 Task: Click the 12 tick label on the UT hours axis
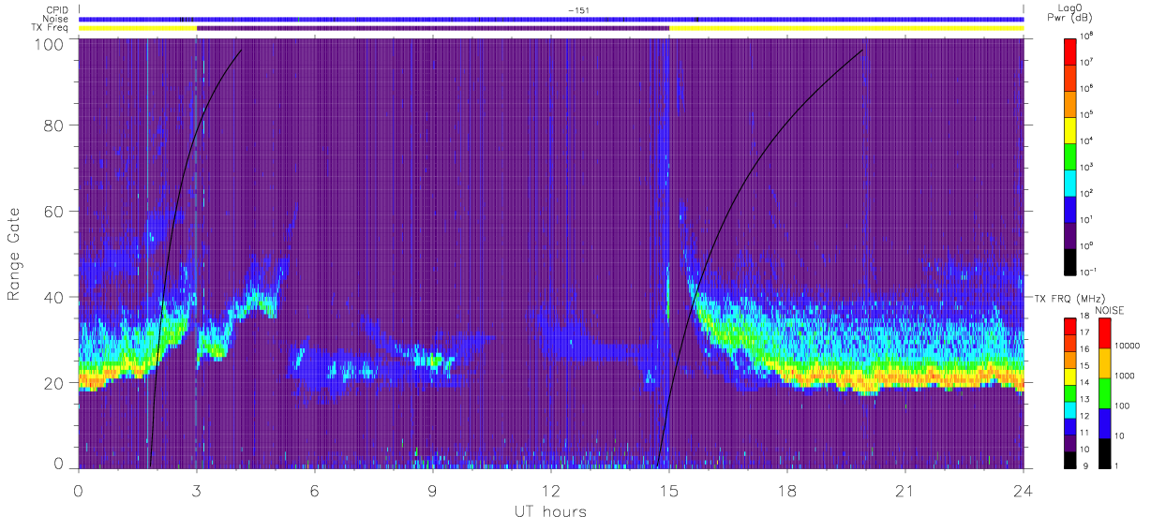coord(550,490)
